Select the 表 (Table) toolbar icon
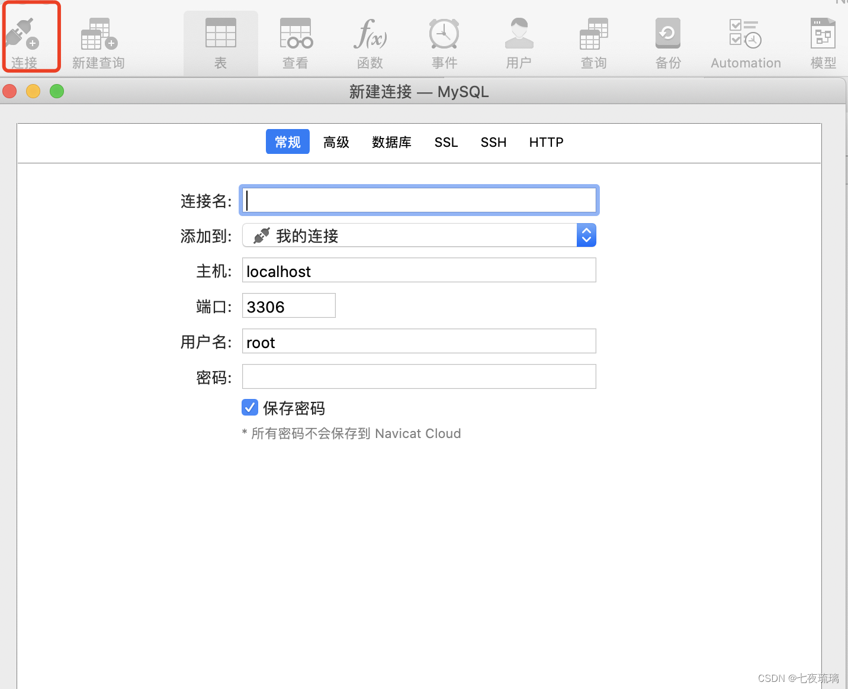 [x=220, y=43]
